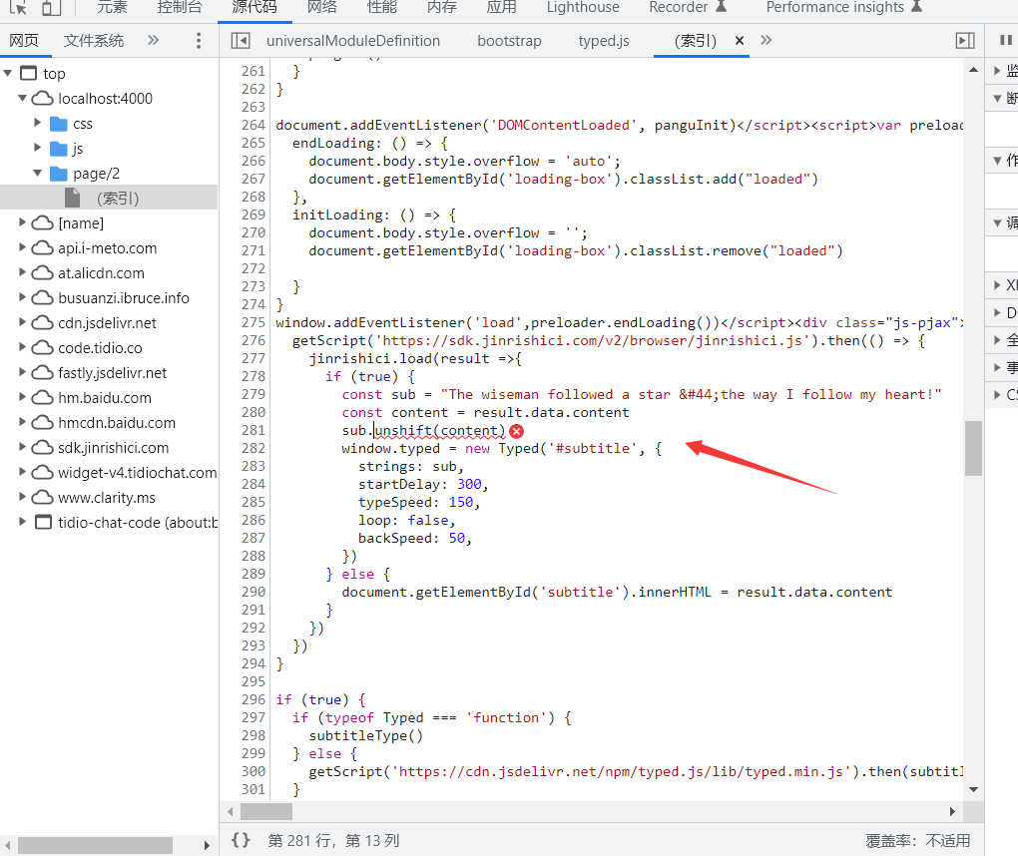Switch to typed.js file tab

pyautogui.click(x=604, y=41)
